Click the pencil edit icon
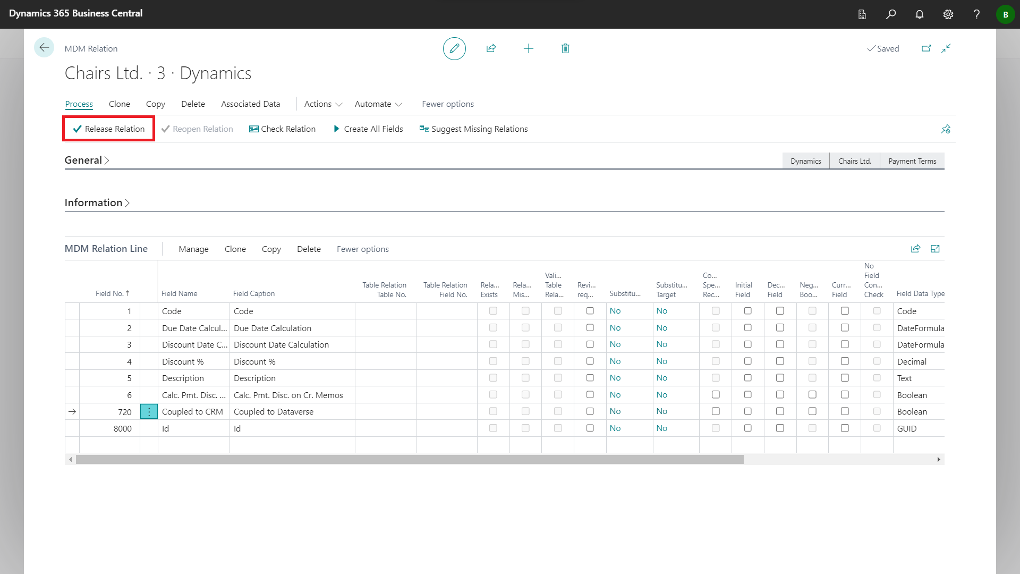 click(454, 48)
